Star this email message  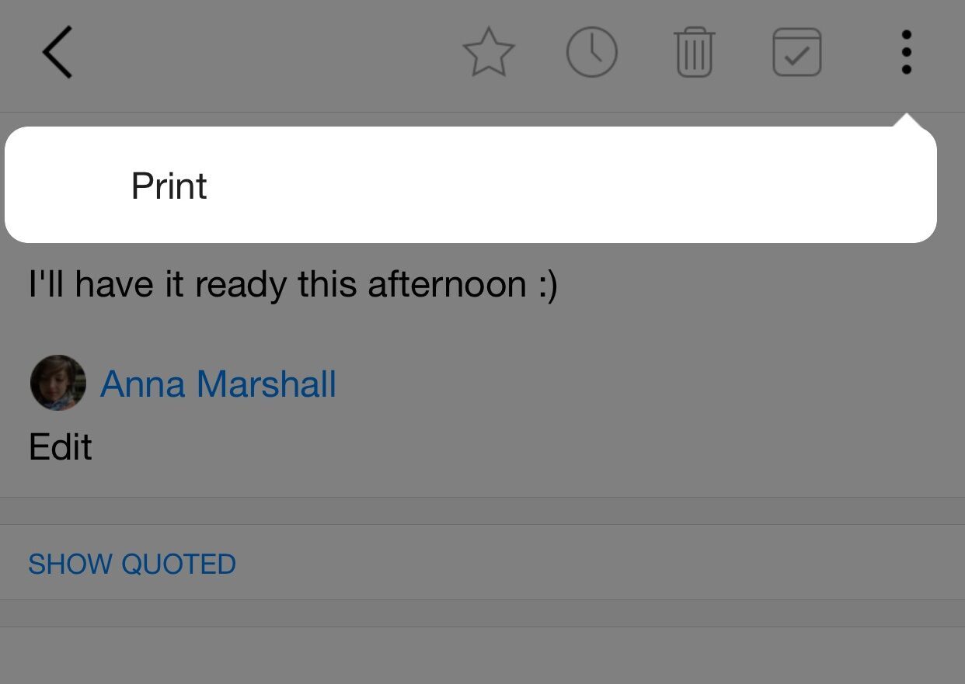(489, 52)
